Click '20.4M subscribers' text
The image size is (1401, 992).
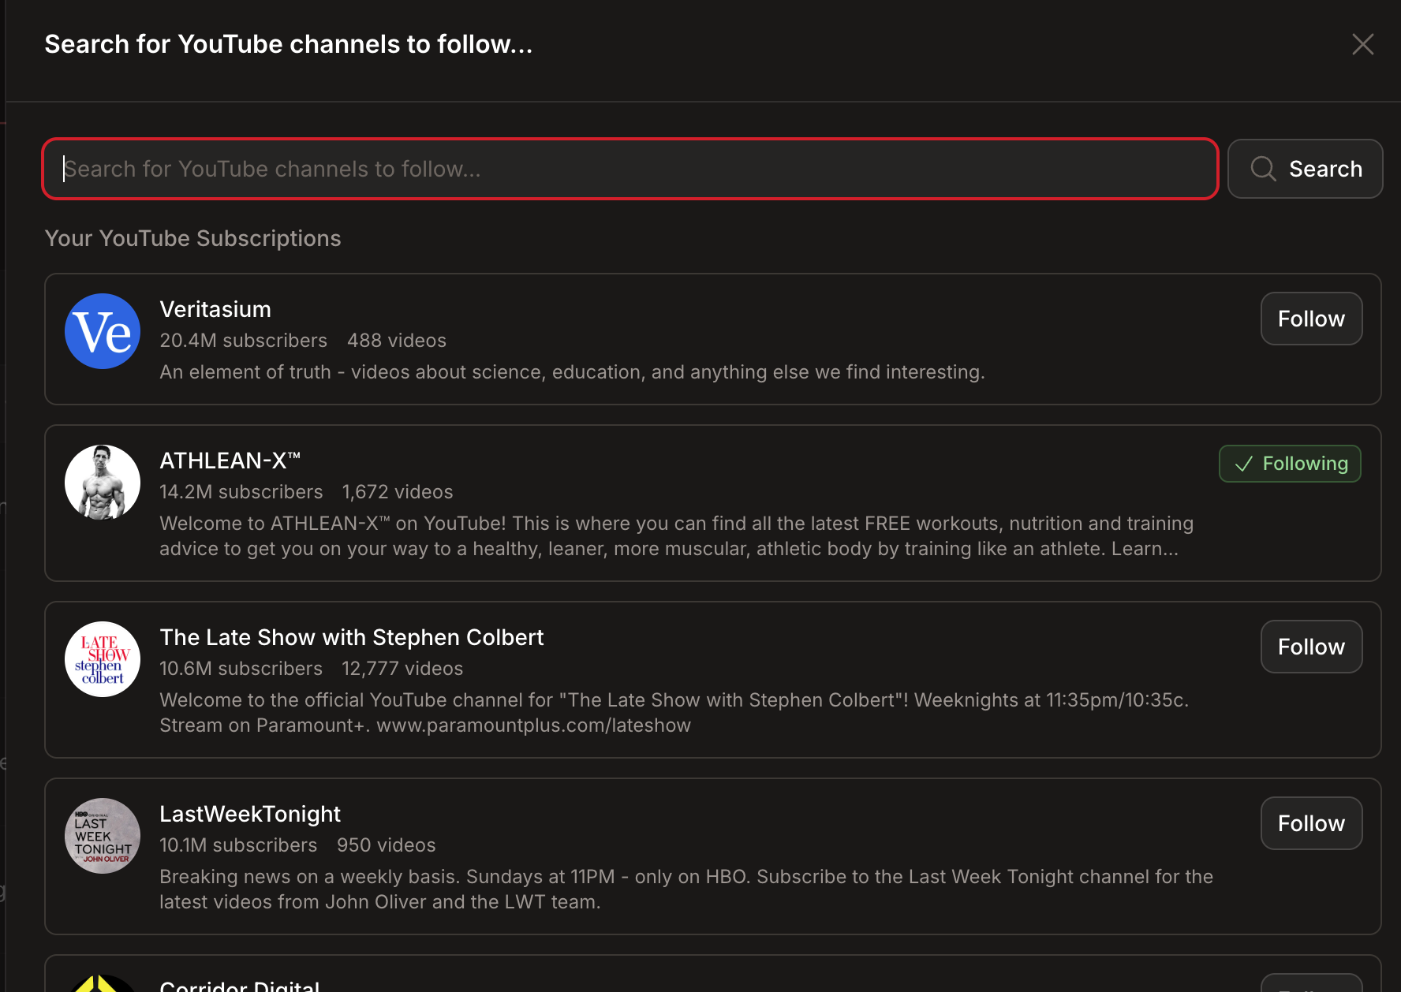click(243, 341)
